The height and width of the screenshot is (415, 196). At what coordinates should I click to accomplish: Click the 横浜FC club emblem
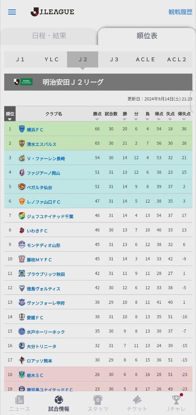[x=22, y=129]
